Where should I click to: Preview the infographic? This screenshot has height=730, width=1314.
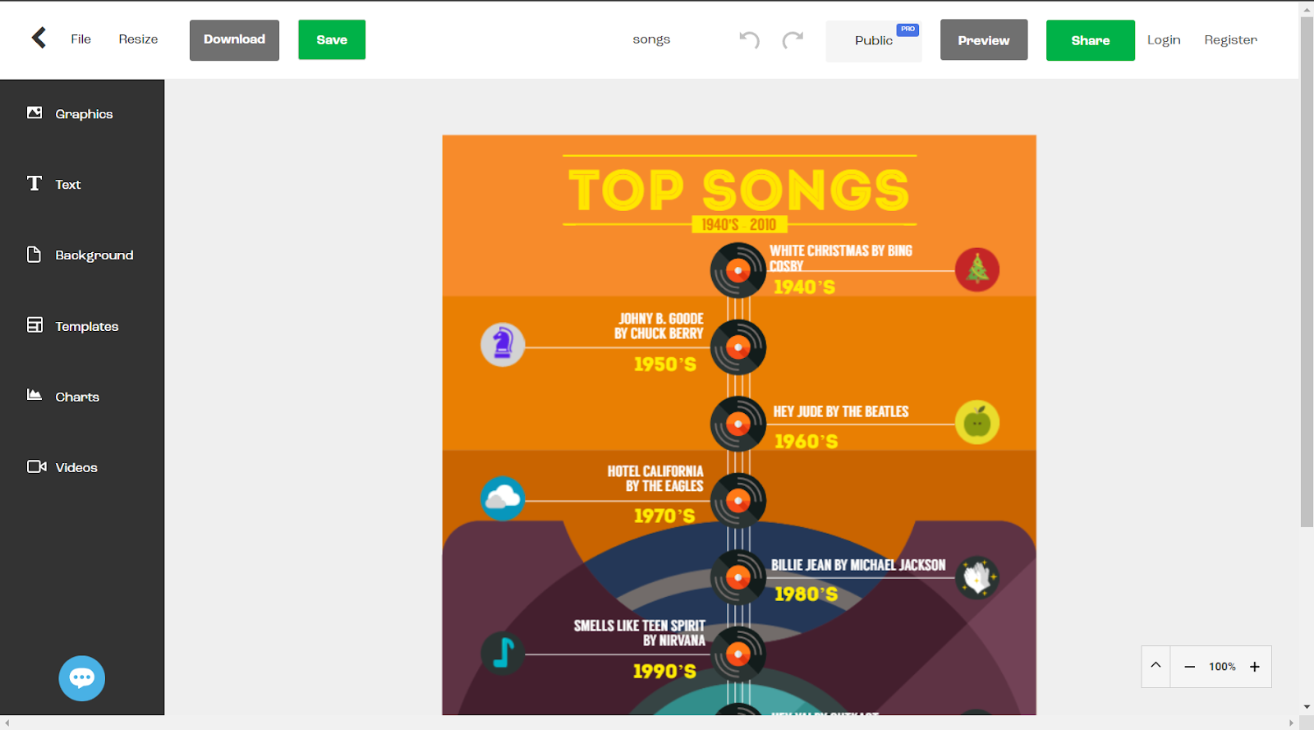tap(984, 40)
